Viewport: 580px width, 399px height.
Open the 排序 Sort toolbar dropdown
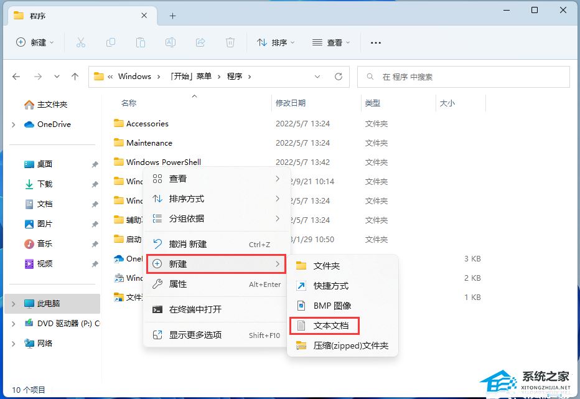(276, 42)
